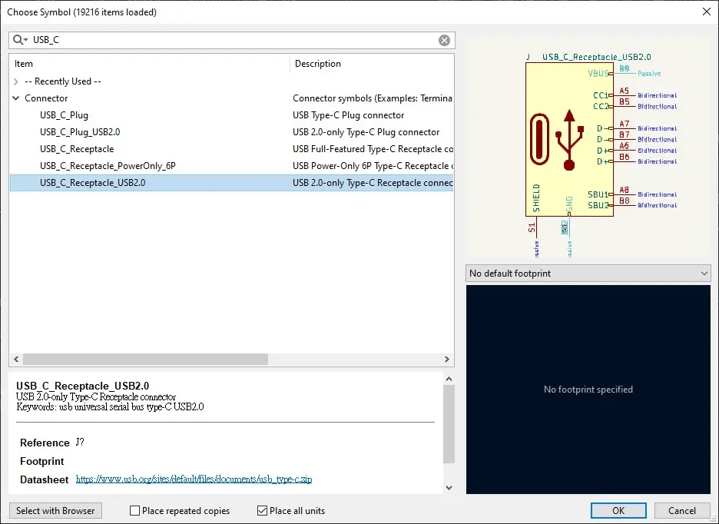Click the Select with Browser button
Screen dimensions: 719x524
tap(55, 511)
